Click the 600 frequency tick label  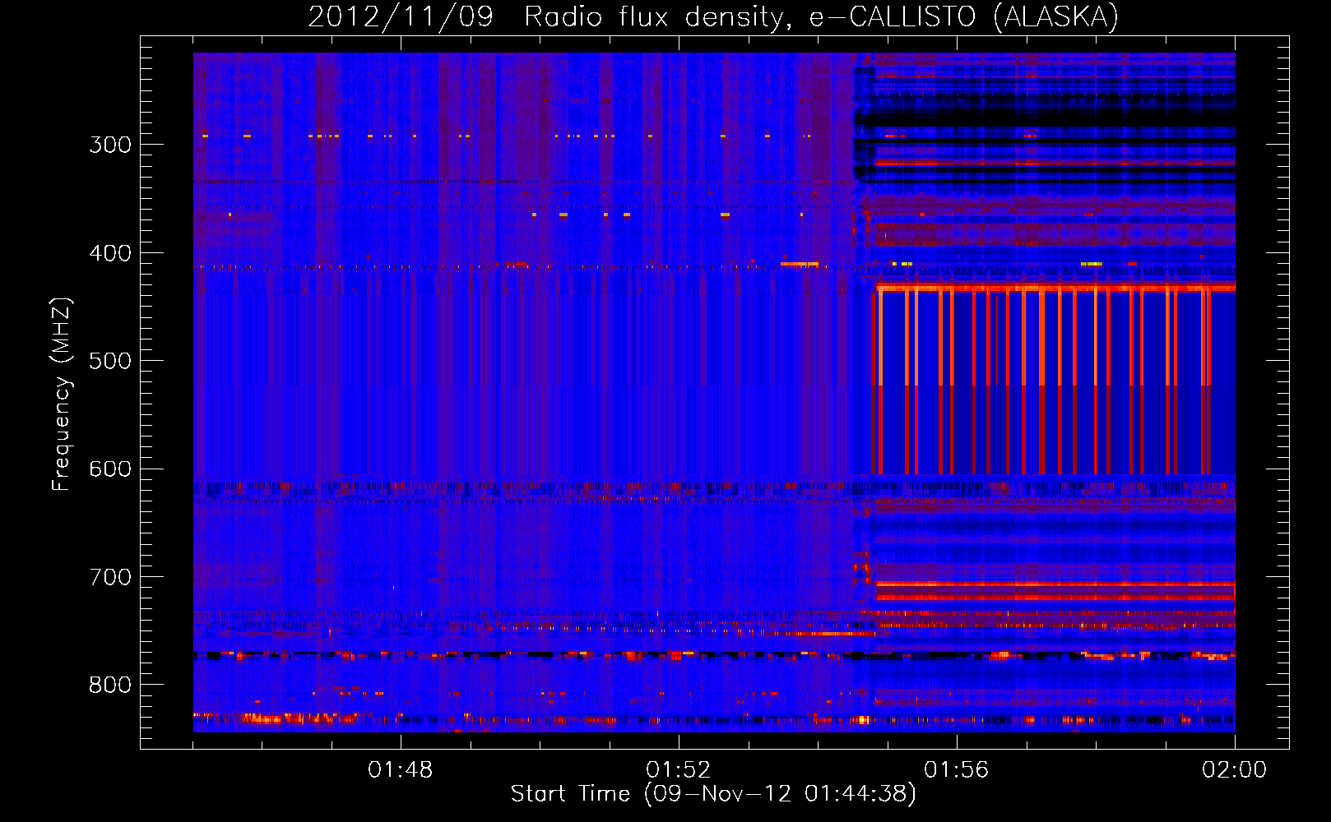[110, 469]
